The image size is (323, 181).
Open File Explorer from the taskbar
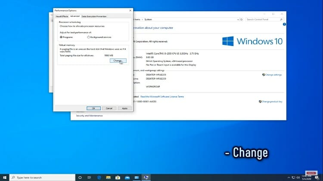(x=109, y=177)
